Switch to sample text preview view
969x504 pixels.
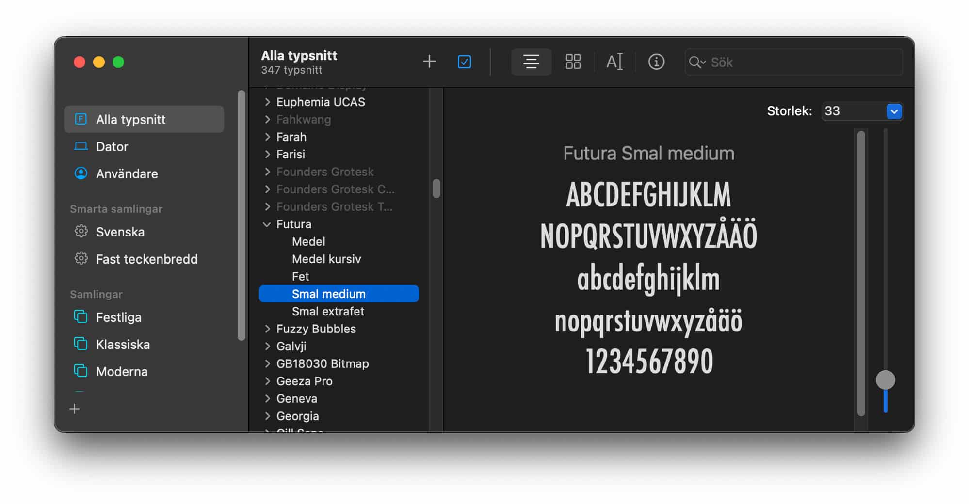tap(531, 62)
